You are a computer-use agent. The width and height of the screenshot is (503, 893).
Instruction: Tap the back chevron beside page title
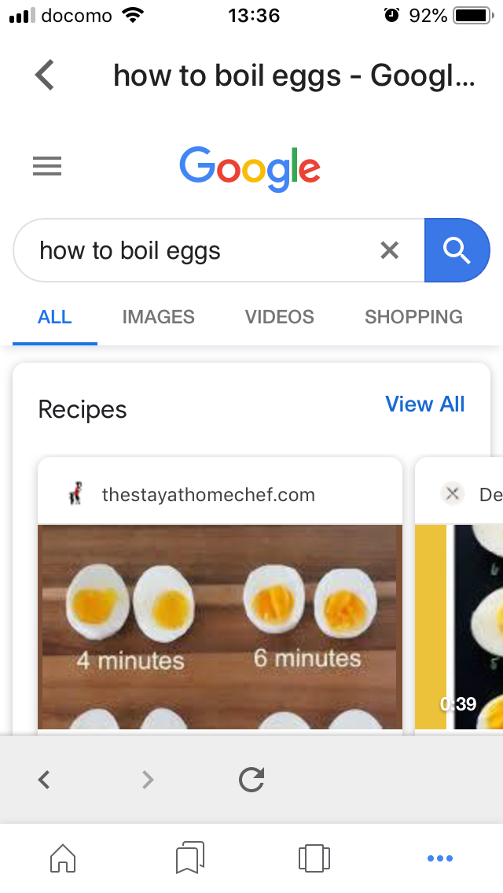[45, 76]
